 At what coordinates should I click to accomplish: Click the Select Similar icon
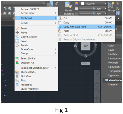pyautogui.click(x=17, y=58)
